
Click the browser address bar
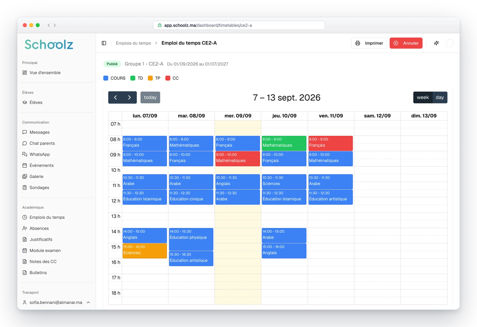(239, 25)
